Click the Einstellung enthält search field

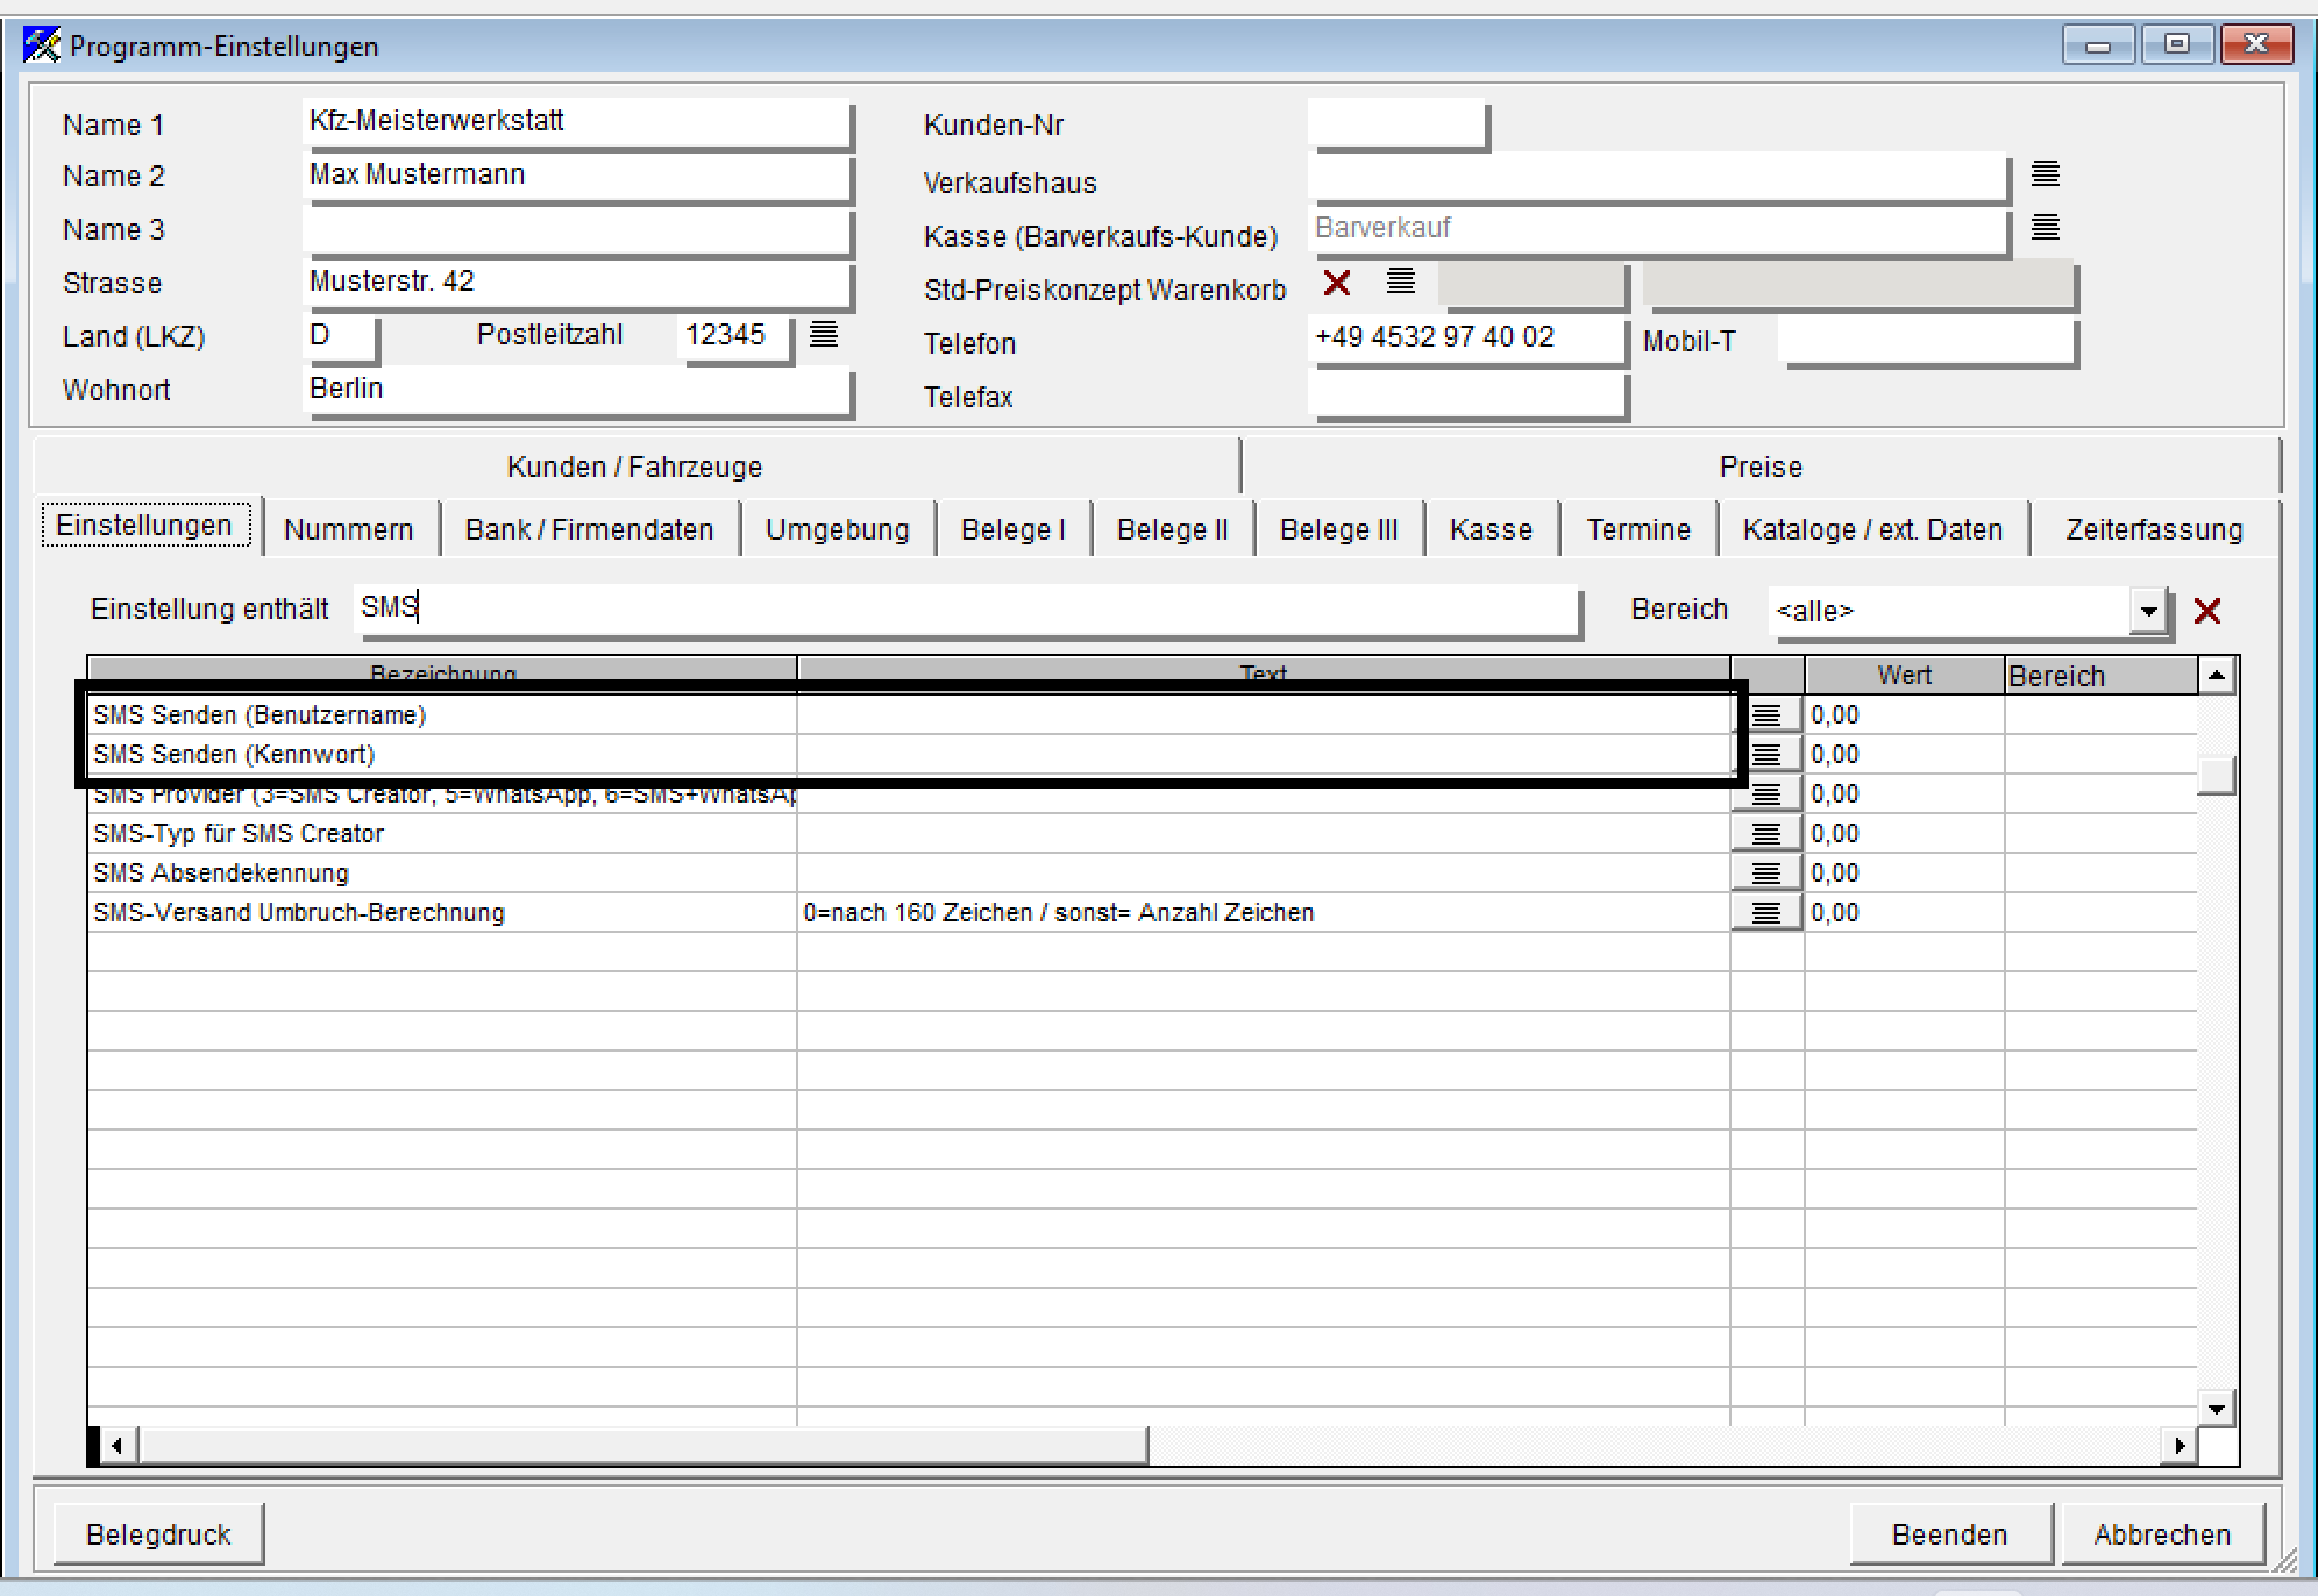(x=965, y=609)
